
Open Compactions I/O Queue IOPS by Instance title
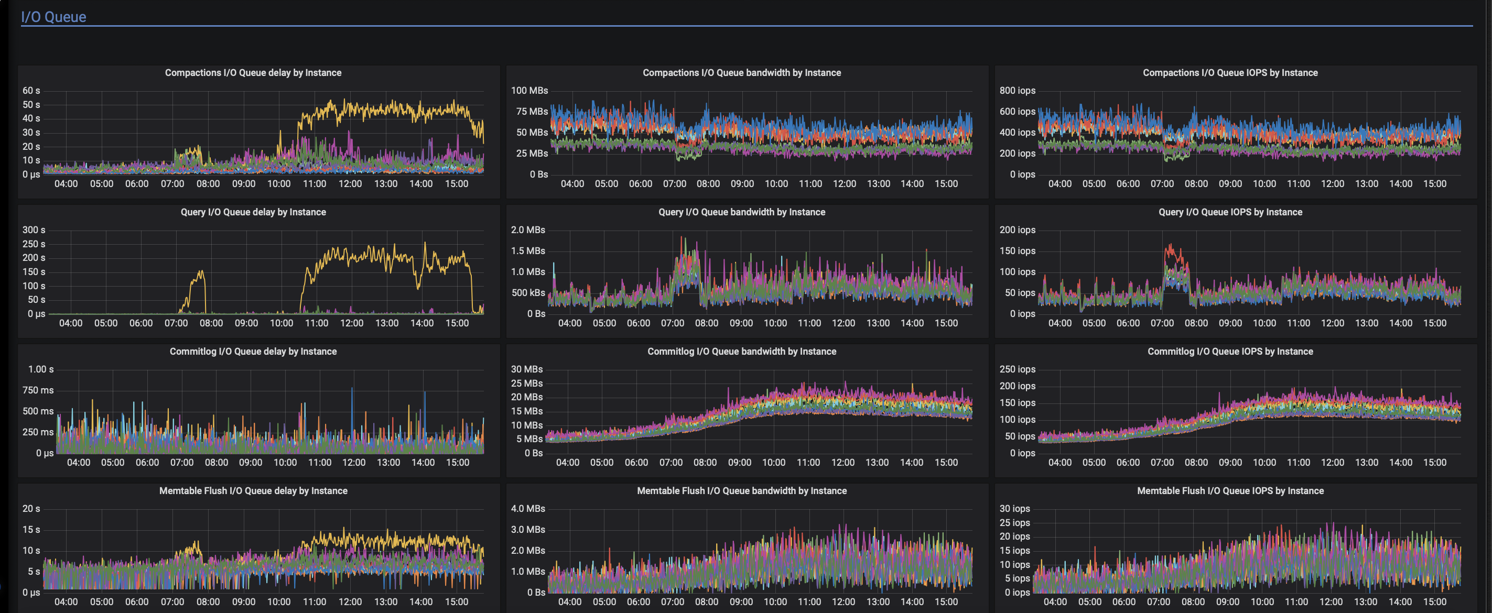[1230, 73]
